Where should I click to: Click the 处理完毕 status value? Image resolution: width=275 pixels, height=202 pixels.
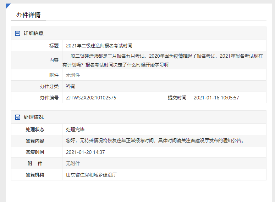75,129
